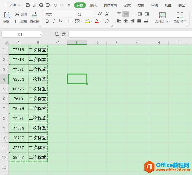This screenshot has height=175, width=192.
Task: Open Print Preview icon
Action: 48,5
